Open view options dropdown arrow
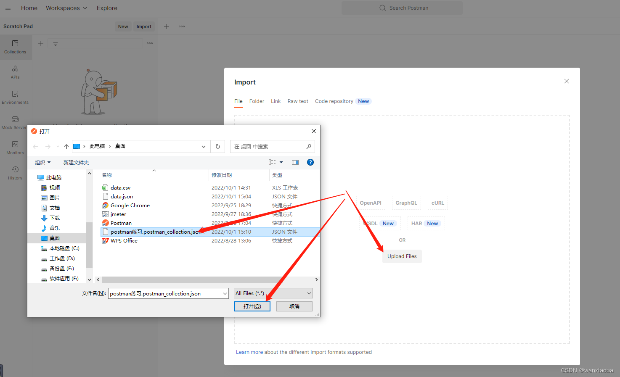 (281, 162)
